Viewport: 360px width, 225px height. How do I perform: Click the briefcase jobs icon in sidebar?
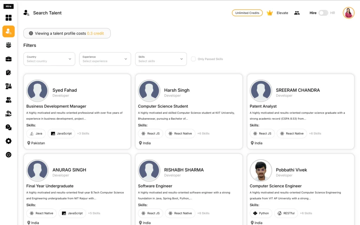[x=8, y=59]
